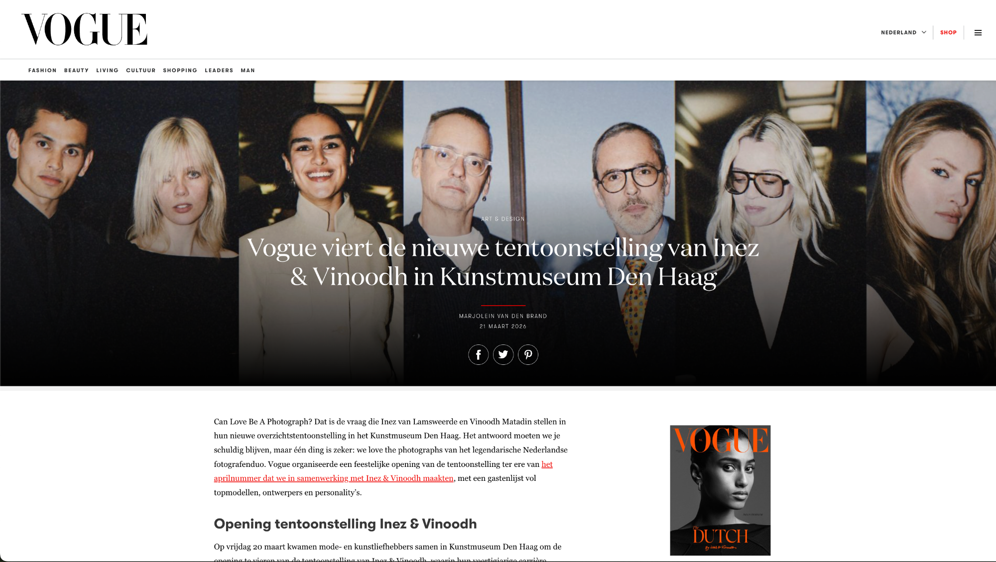Open the Leaders section
This screenshot has width=996, height=562.
[219, 70]
